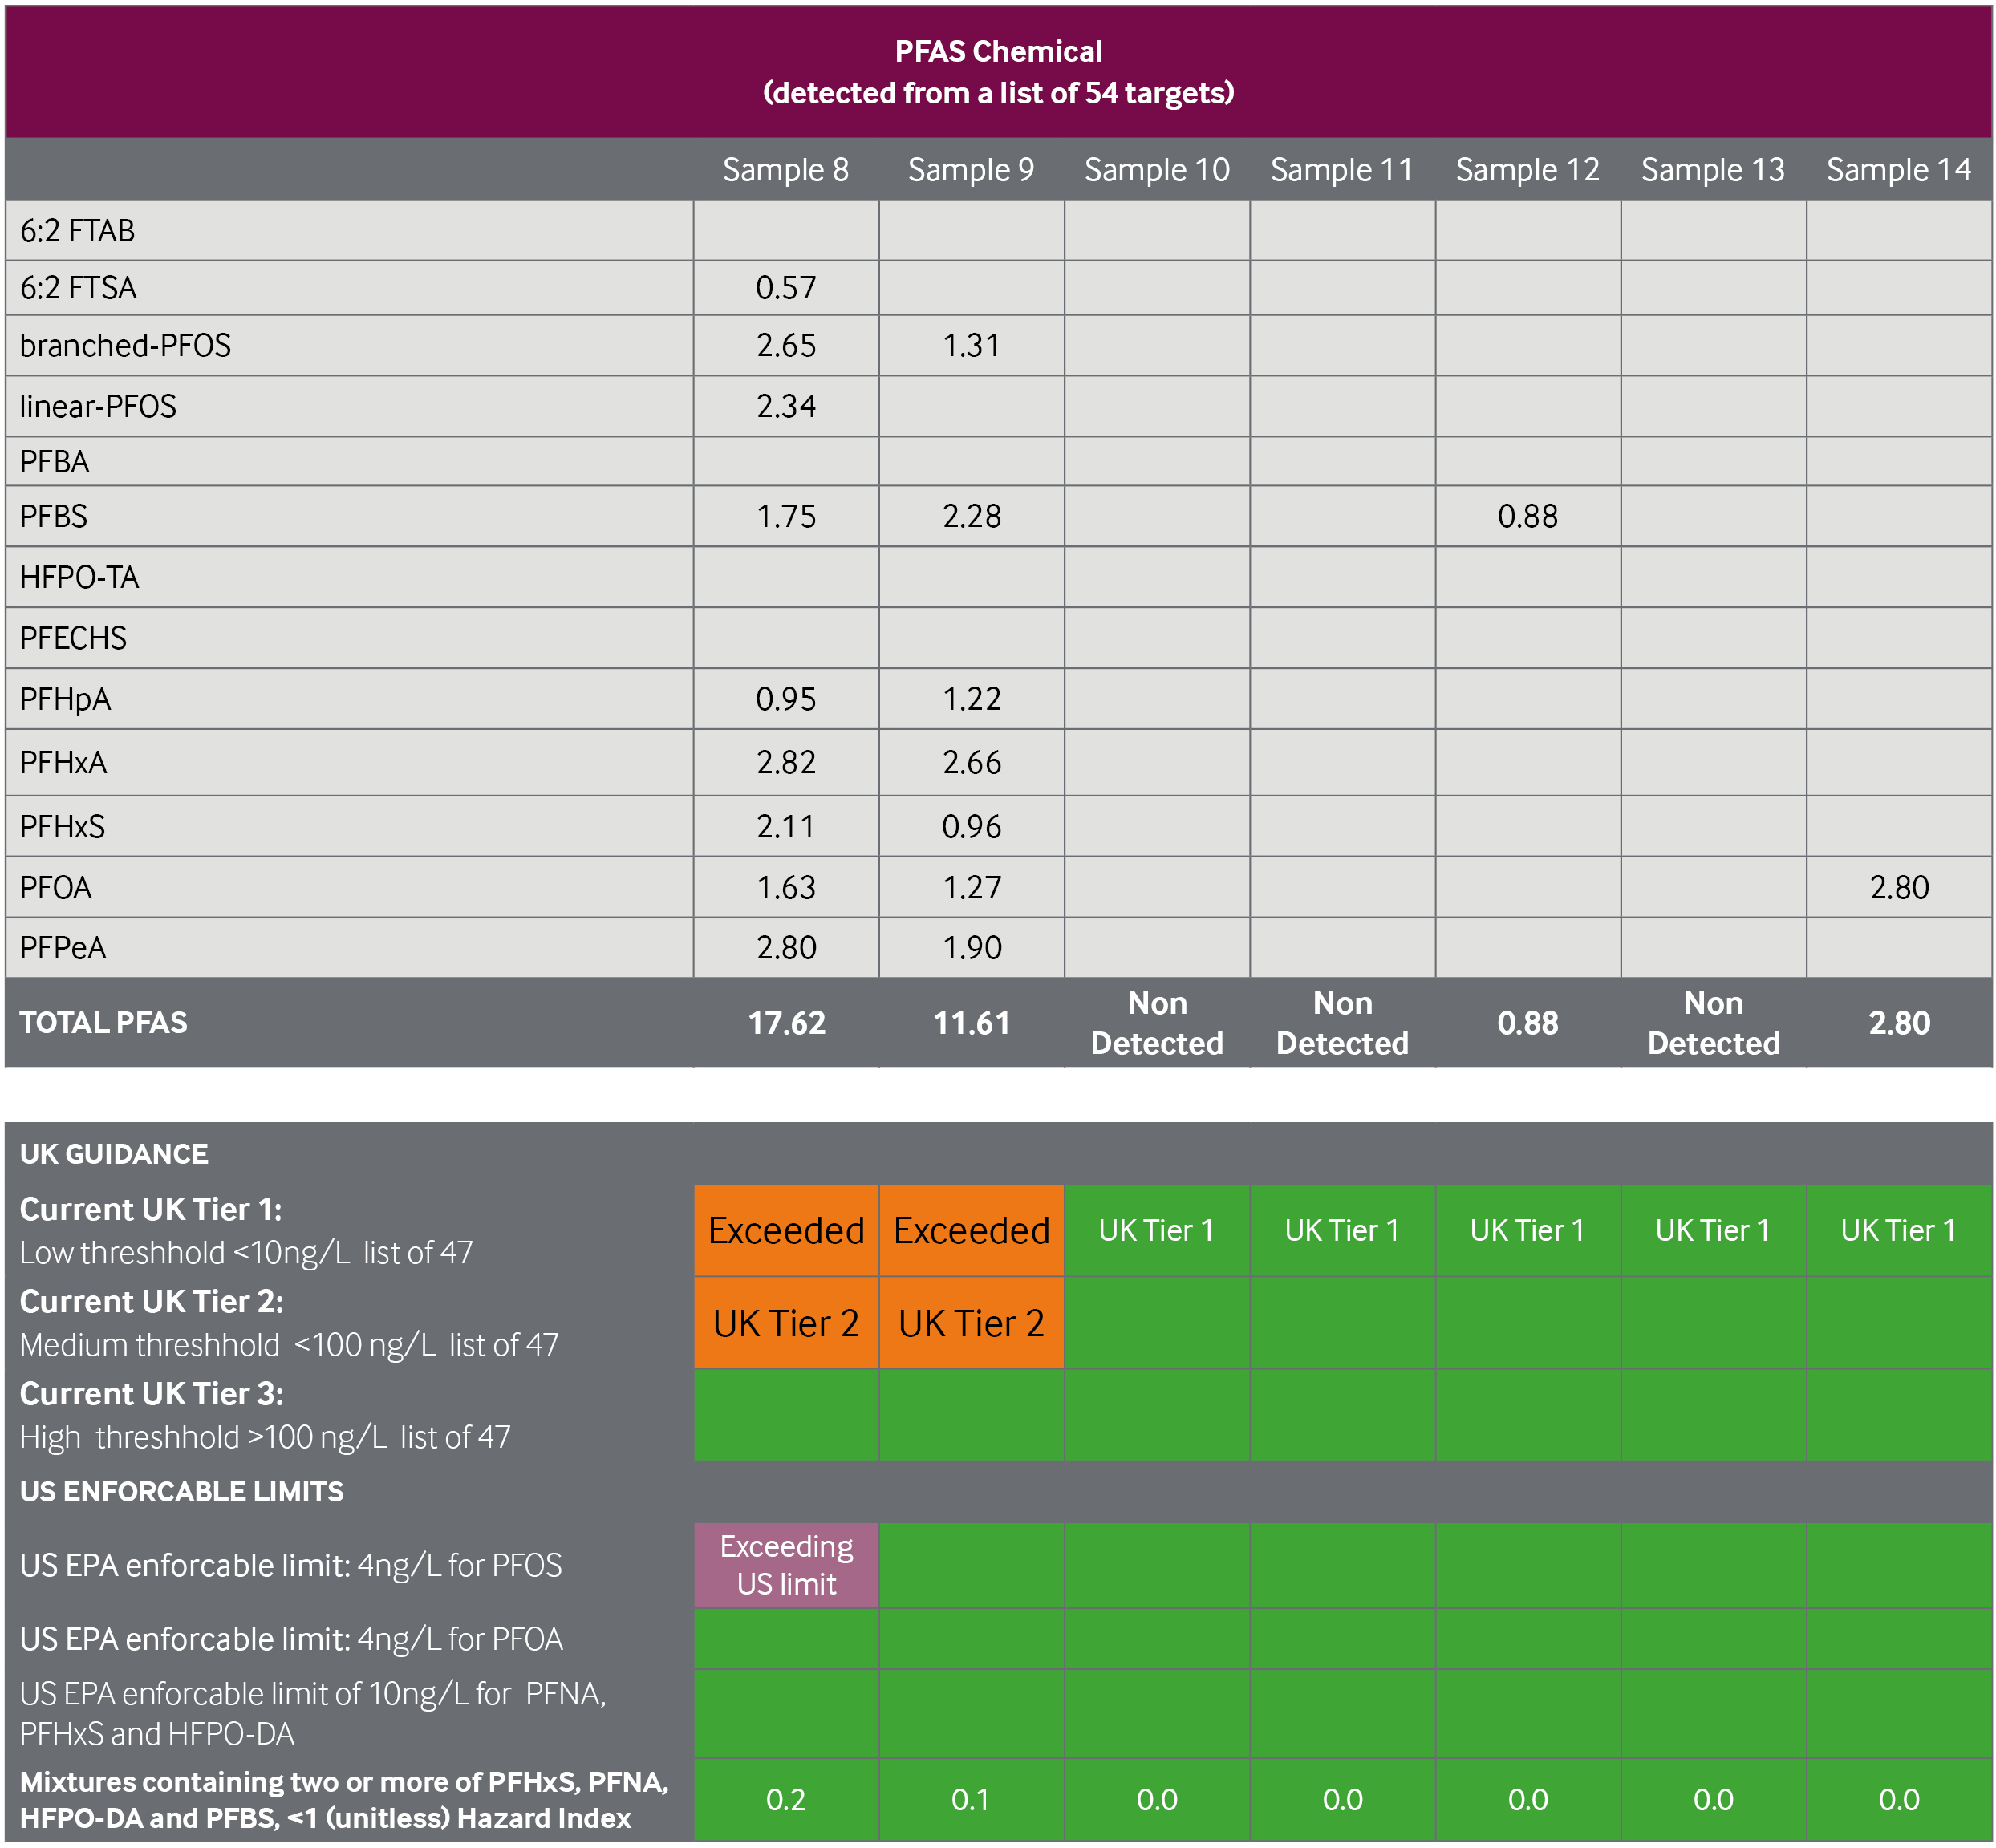Click the Current UK Tier 3 label
Image resolution: width=1996 pixels, height=1848 pixels.
(x=151, y=1393)
